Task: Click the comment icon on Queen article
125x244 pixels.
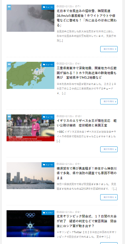Action: tap(76, 116)
